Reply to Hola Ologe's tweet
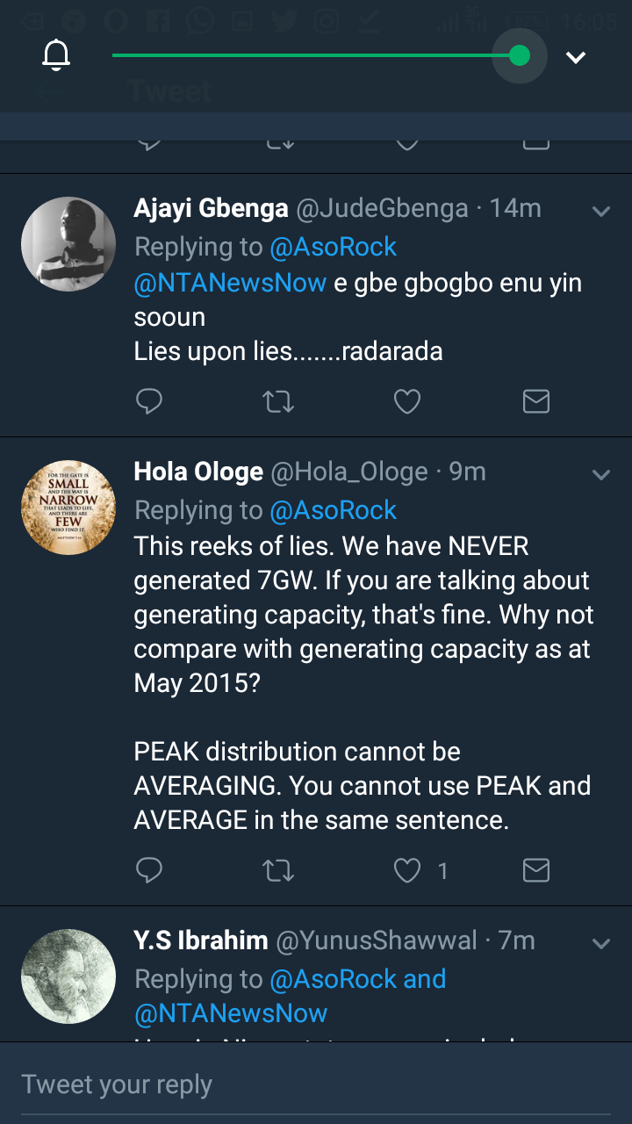Image resolution: width=632 pixels, height=1124 pixels. point(149,870)
